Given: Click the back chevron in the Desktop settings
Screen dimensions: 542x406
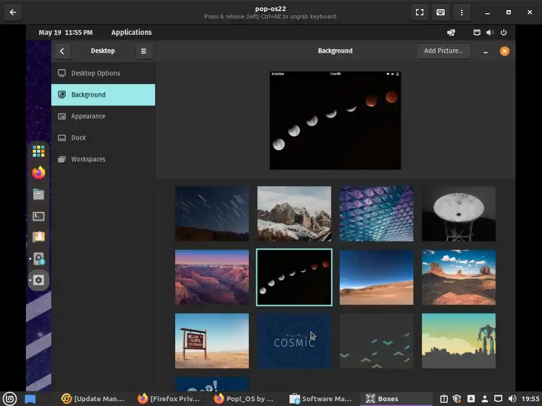Looking at the screenshot, I should point(62,51).
